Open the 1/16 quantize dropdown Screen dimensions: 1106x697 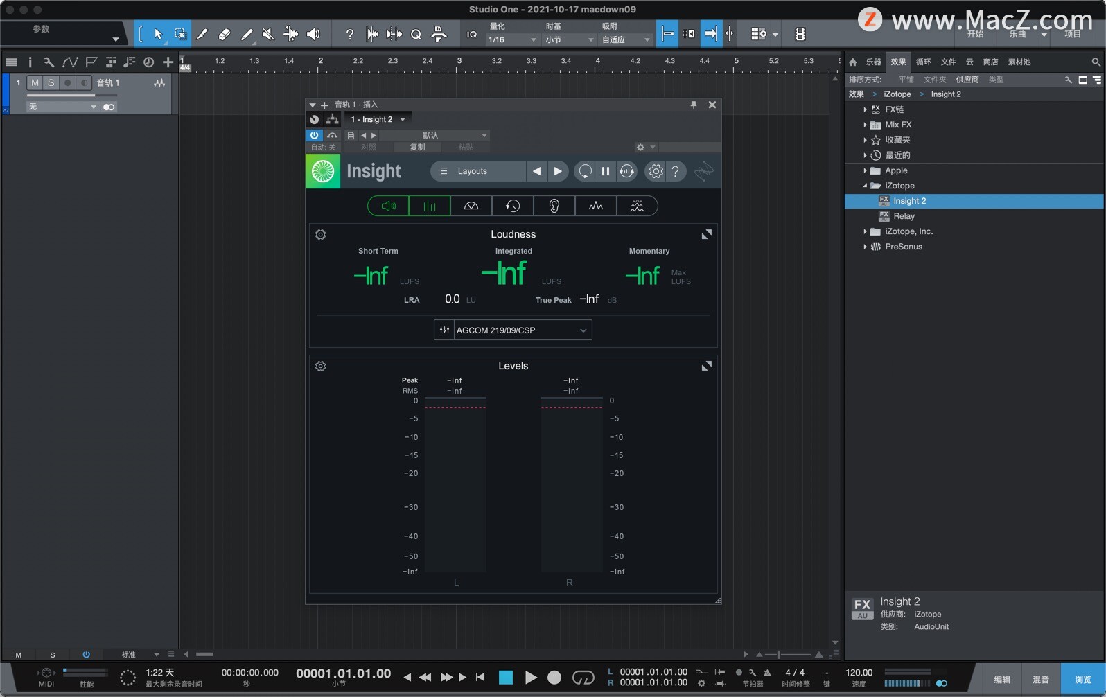512,39
